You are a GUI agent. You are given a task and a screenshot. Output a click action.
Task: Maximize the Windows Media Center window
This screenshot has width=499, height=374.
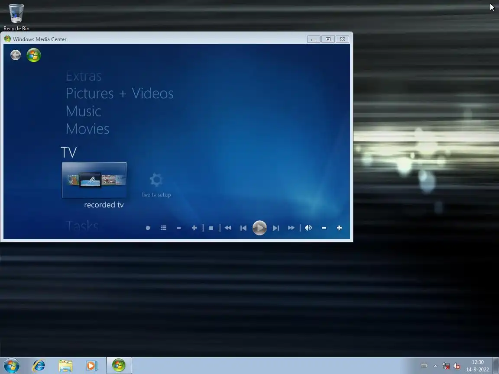click(328, 39)
